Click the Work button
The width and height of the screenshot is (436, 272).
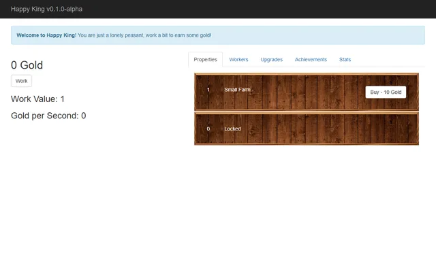(21, 81)
